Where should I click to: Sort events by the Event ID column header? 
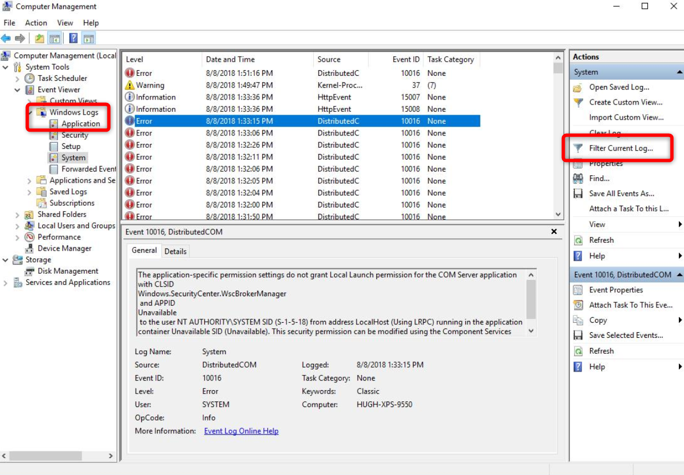(x=406, y=59)
